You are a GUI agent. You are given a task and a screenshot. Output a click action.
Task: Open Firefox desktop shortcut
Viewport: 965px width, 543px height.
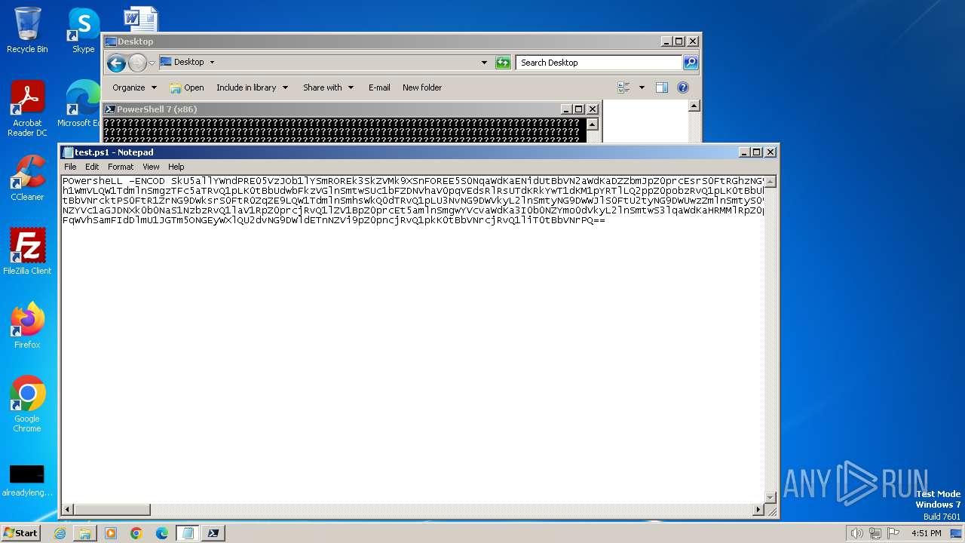coord(27,326)
